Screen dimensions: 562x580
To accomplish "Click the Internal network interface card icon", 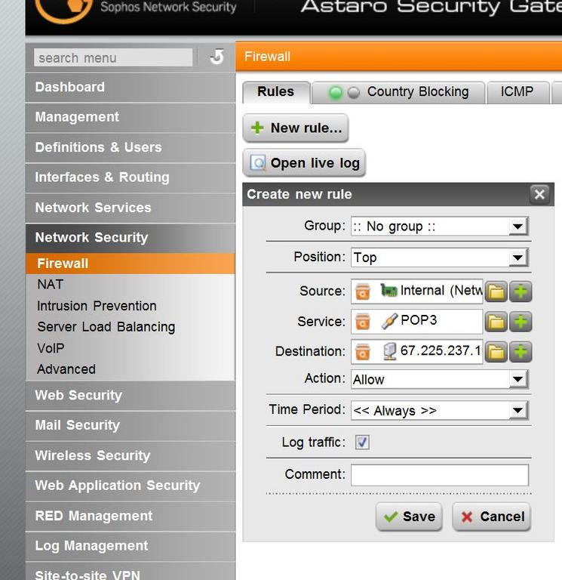I will click(x=388, y=291).
